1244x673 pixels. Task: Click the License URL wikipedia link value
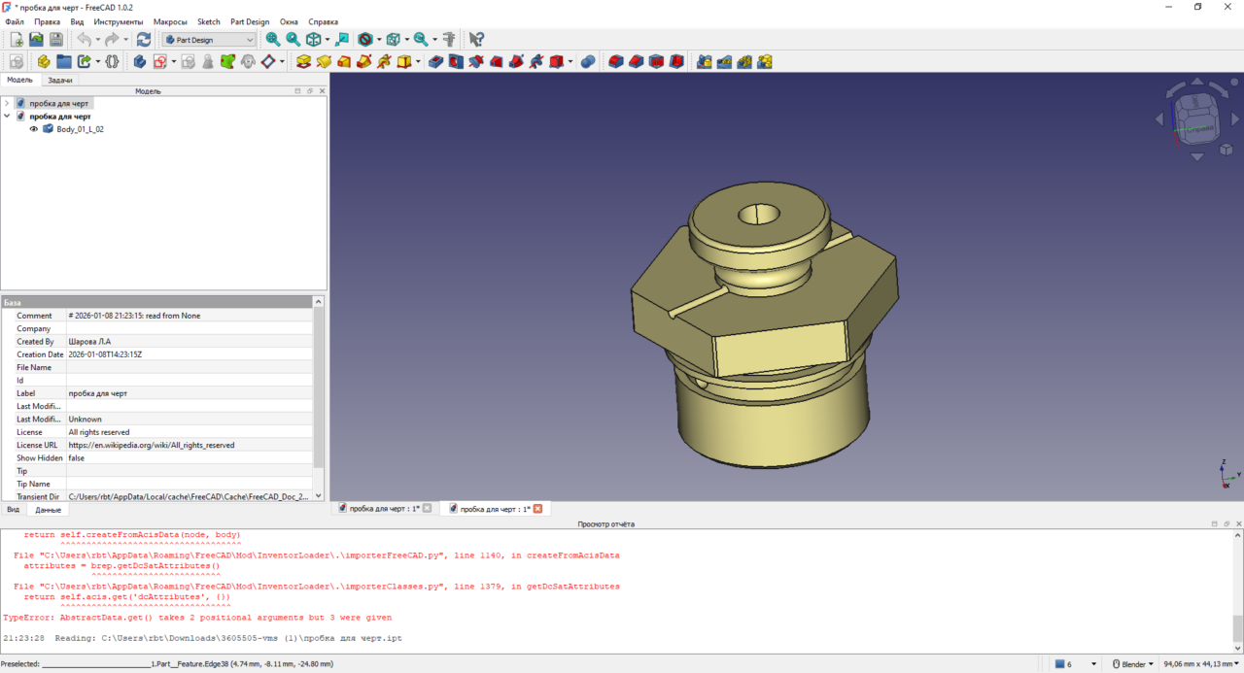[x=152, y=445]
